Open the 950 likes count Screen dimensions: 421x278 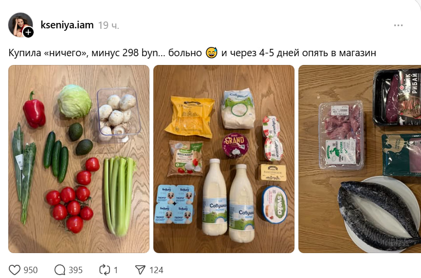coord(31,270)
